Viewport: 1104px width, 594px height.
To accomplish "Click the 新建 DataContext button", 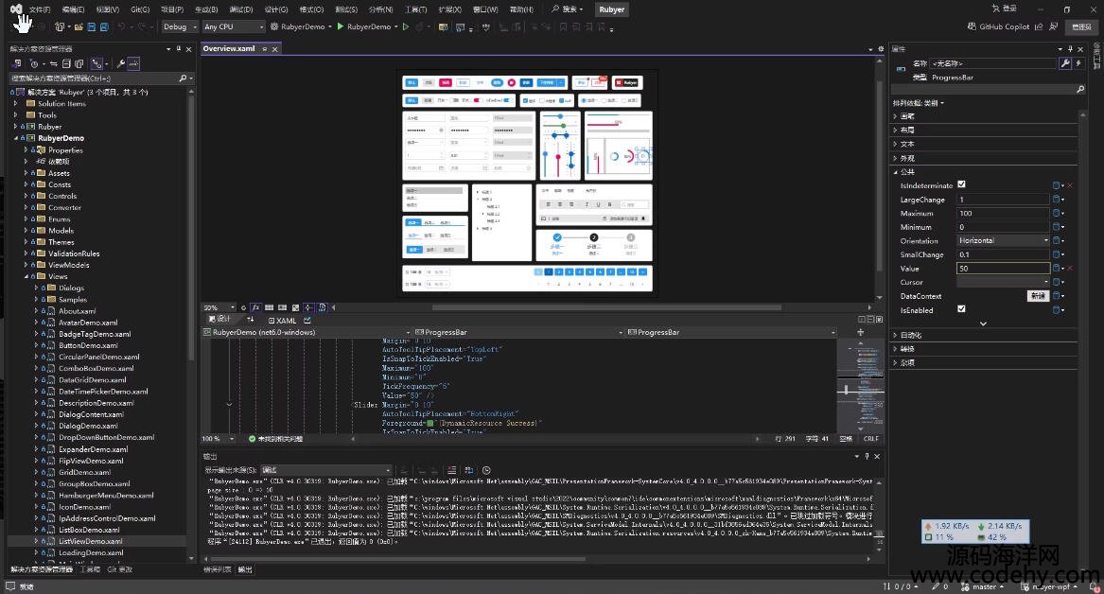I will 1038,296.
